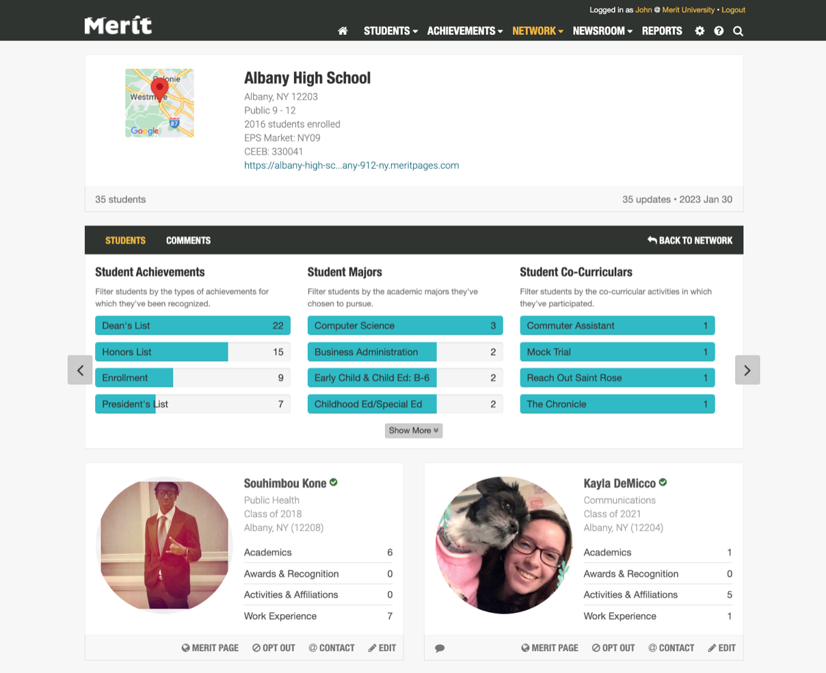
Task: Toggle the Computer Science major filter
Action: [405, 326]
